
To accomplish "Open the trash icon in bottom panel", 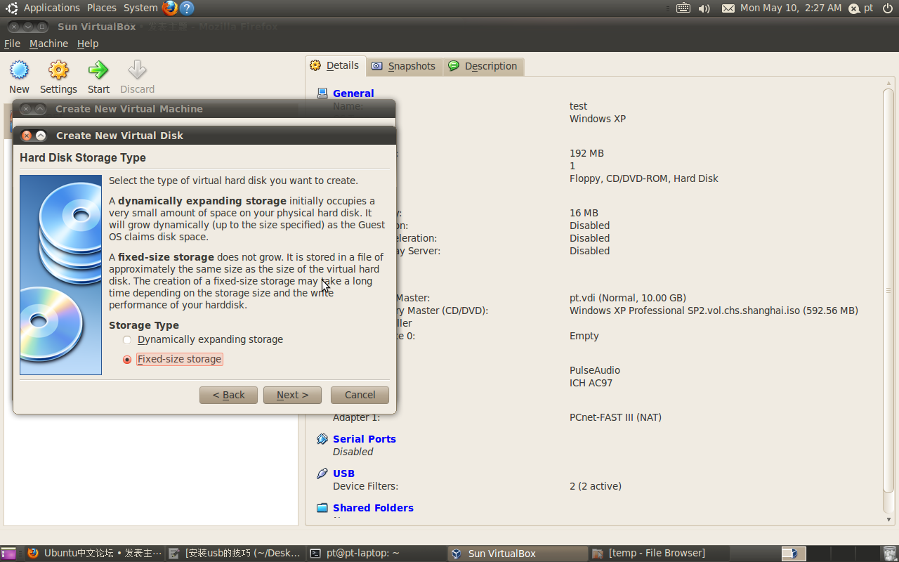I will (890, 554).
